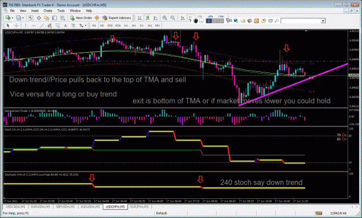Select the D1 timeframe button

[141, 26]
